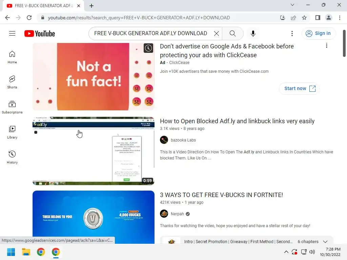Expand the 6 chapters chevron
Image resolution: width=347 pixels, height=260 pixels.
pos(325,241)
